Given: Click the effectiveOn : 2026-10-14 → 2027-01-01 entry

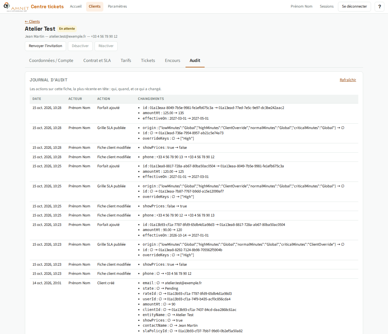Looking at the screenshot, I should pos(176,235).
